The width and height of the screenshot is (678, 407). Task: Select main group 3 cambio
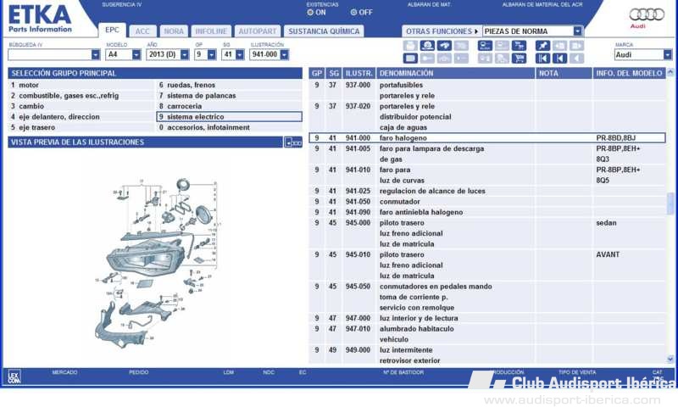pos(81,106)
